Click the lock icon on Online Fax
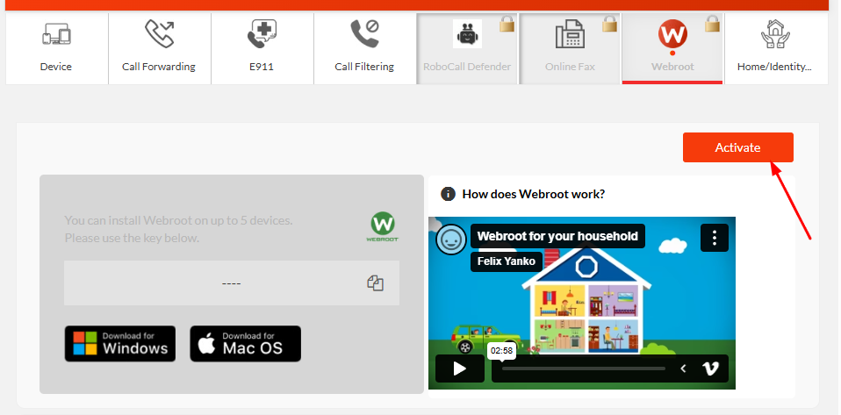The height and width of the screenshot is (415, 841). pyautogui.click(x=609, y=24)
